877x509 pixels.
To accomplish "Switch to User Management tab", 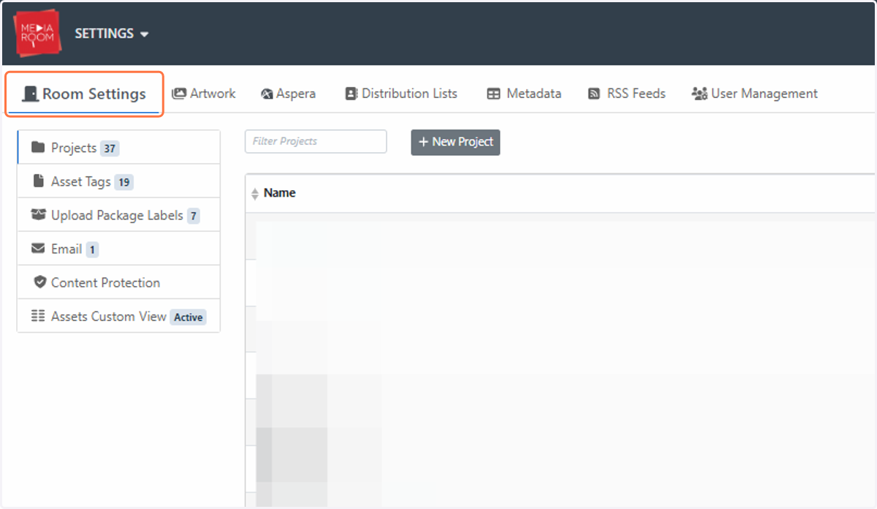I will click(754, 94).
